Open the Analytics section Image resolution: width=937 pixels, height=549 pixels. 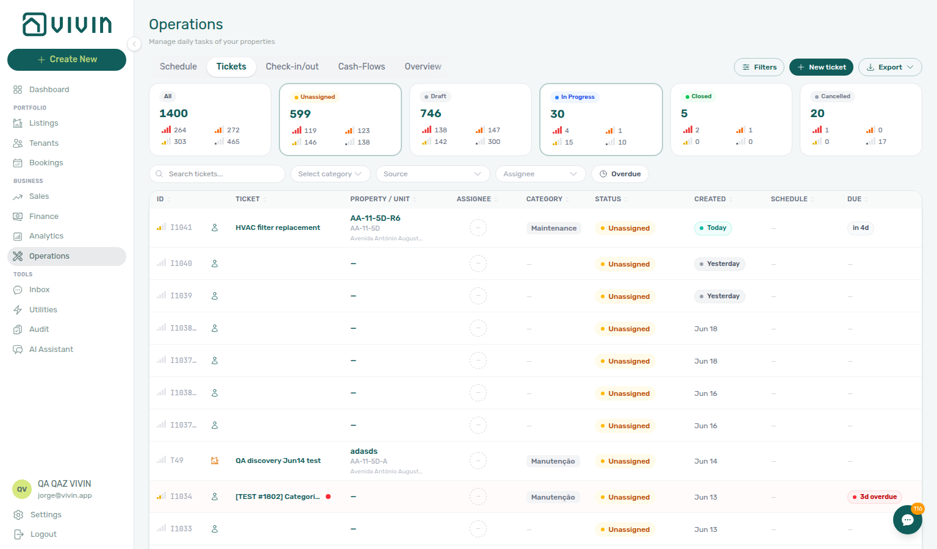tap(46, 236)
